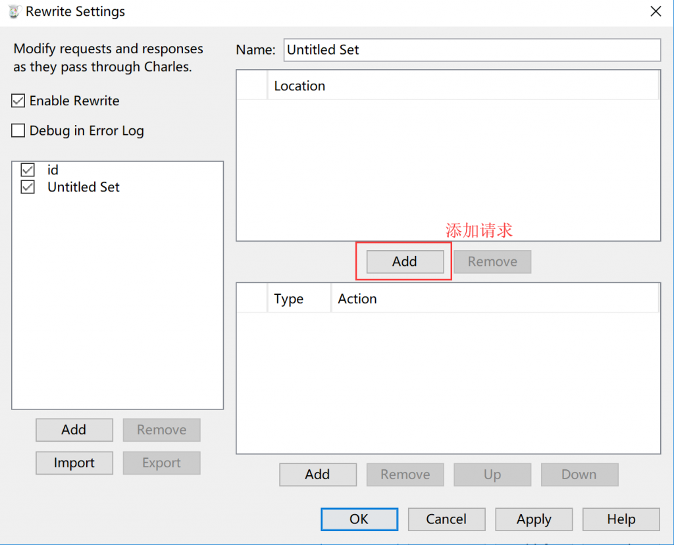Screen dimensions: 674x545
Task: Select the 'id' set in the list
Action: coord(53,170)
